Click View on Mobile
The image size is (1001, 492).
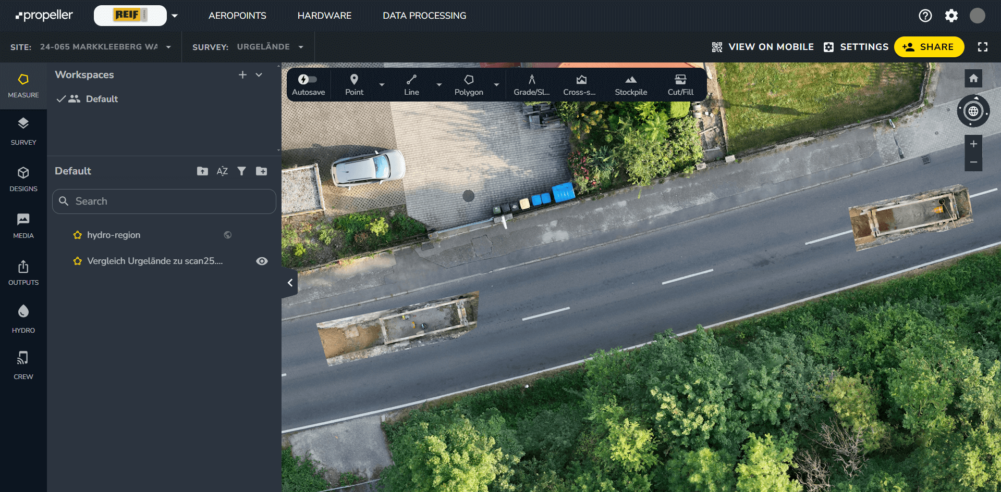[763, 47]
